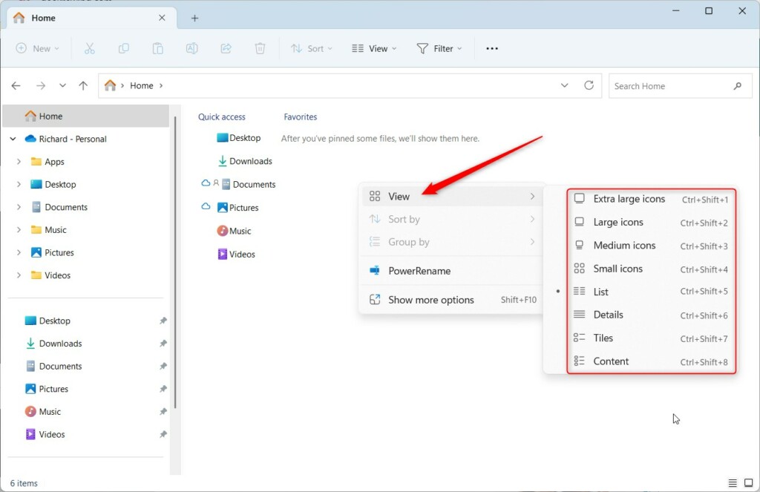Unpin Desktop via its pin icon
The image size is (760, 492).
click(163, 321)
